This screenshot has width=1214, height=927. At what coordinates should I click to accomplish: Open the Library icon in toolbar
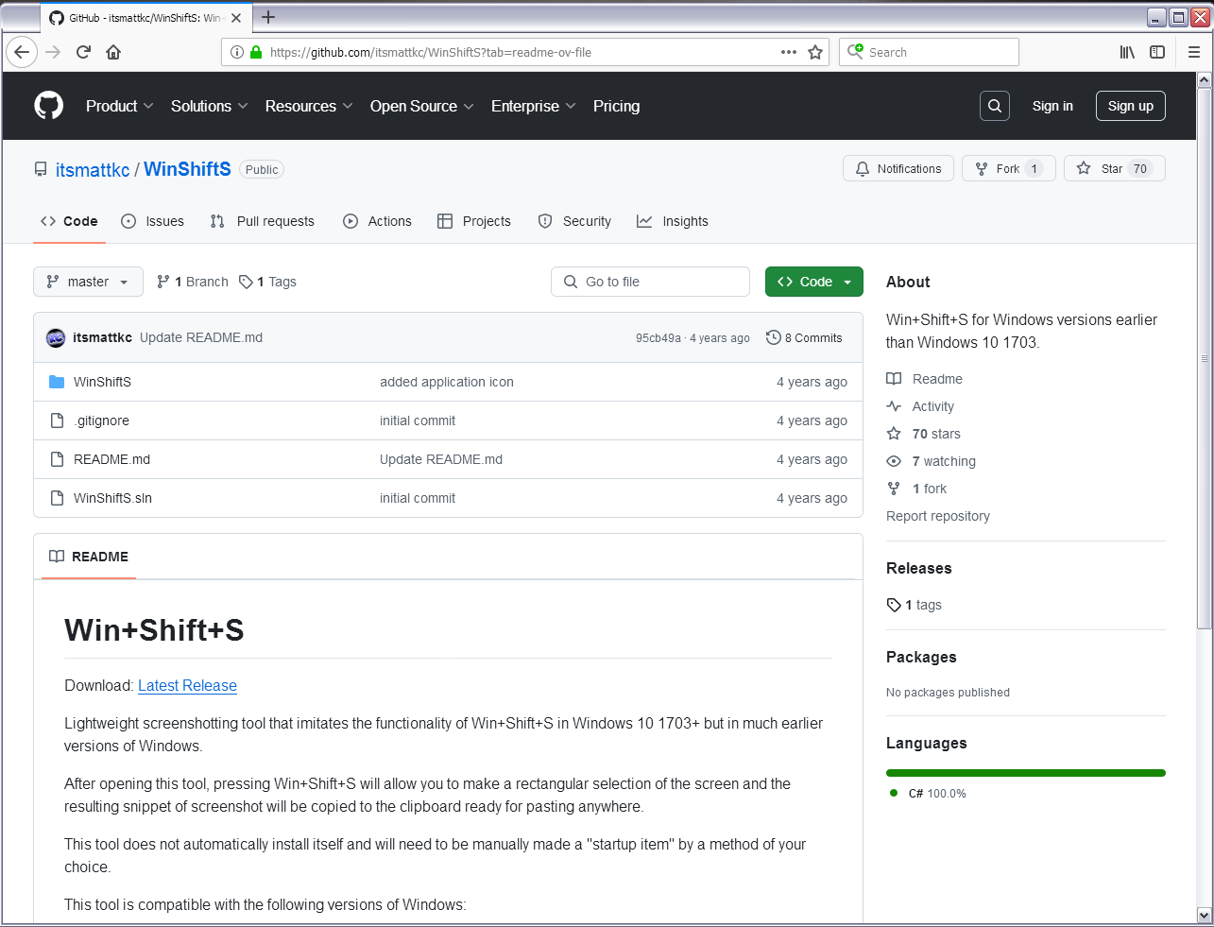[x=1127, y=52]
